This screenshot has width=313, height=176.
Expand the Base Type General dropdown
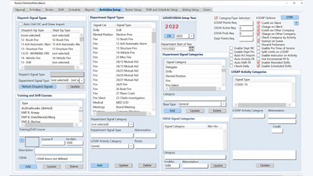click(223, 104)
